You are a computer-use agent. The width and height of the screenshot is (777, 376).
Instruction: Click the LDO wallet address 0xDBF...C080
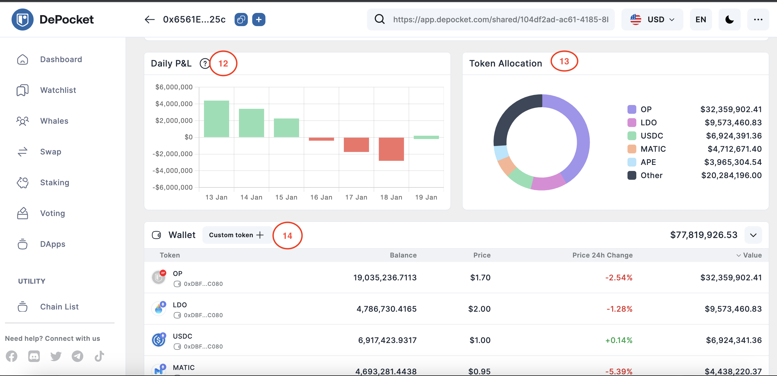pyautogui.click(x=203, y=315)
